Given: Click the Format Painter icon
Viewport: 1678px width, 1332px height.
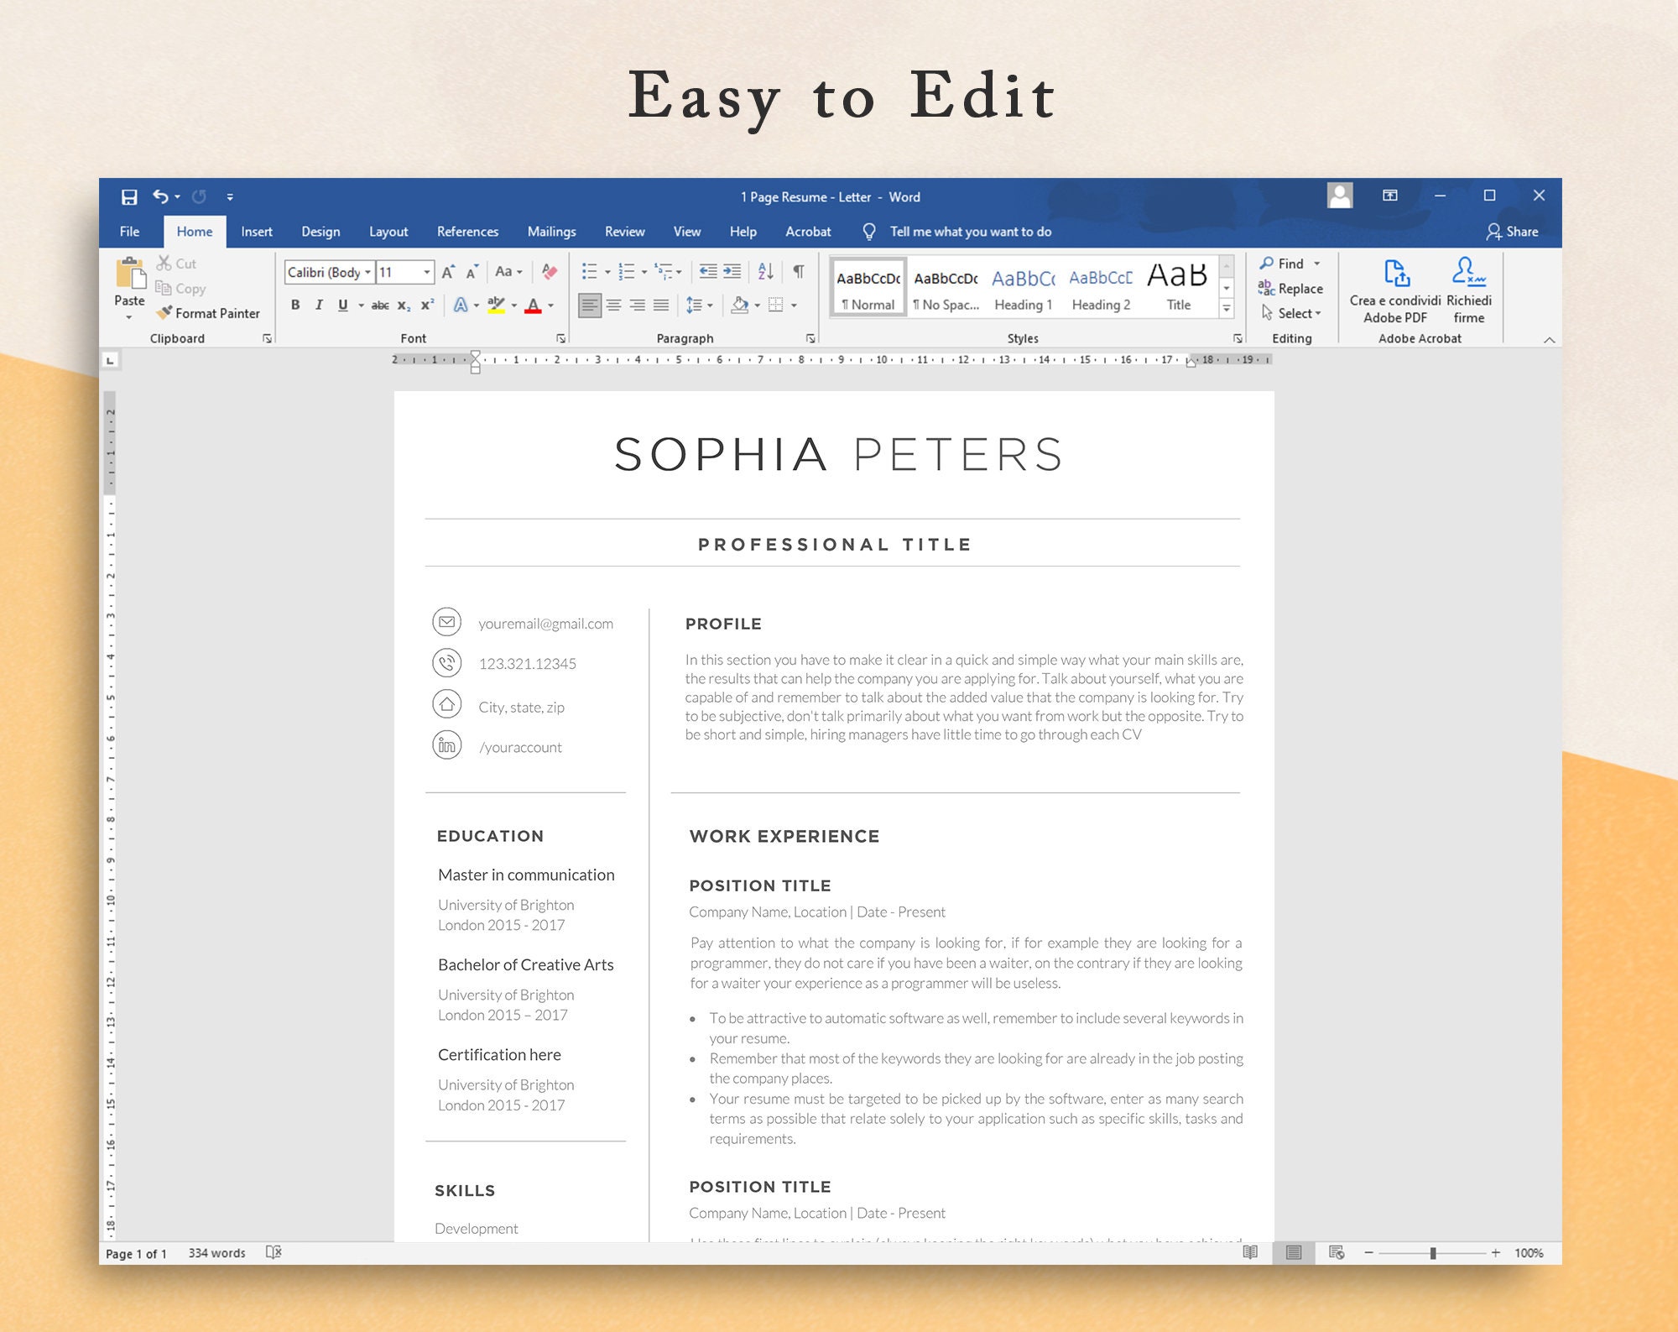Looking at the screenshot, I should 164,313.
